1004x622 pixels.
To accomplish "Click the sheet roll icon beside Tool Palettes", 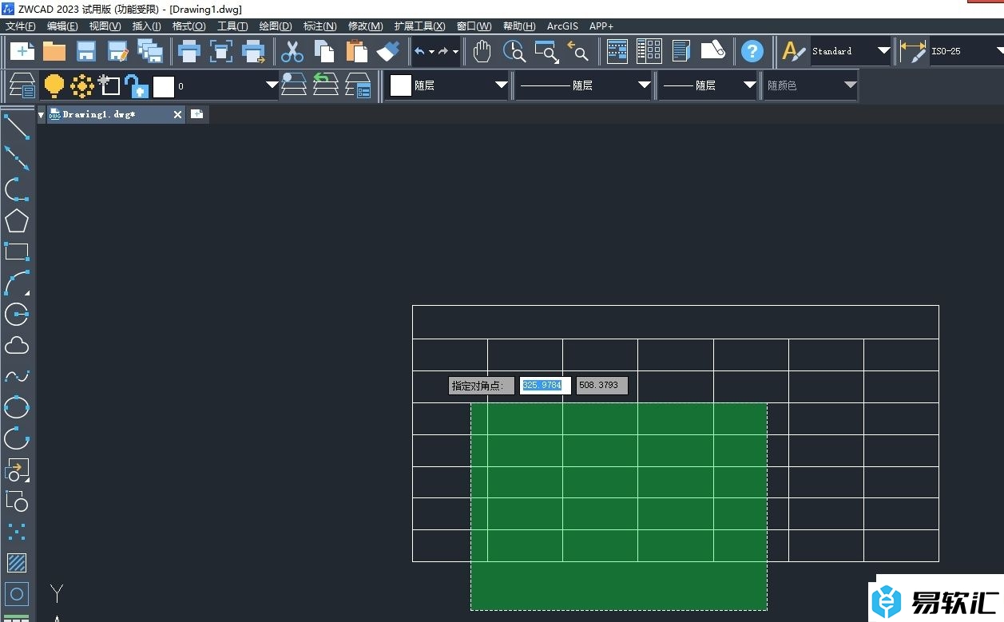I will pos(712,52).
